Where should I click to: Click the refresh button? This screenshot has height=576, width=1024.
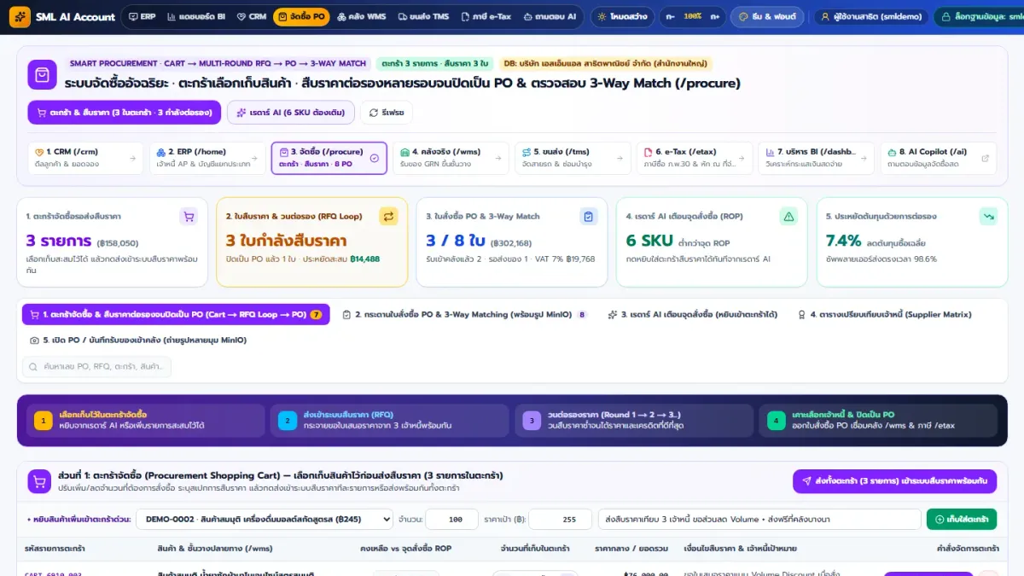(x=387, y=113)
